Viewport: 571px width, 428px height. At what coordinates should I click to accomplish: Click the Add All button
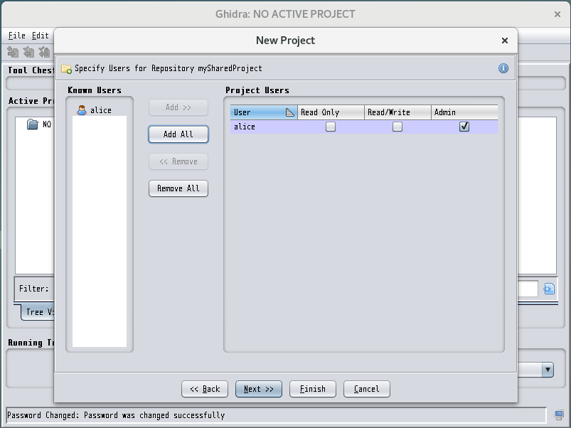[178, 134]
